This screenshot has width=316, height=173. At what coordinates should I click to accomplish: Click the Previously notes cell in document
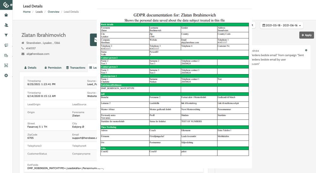pos(125,116)
